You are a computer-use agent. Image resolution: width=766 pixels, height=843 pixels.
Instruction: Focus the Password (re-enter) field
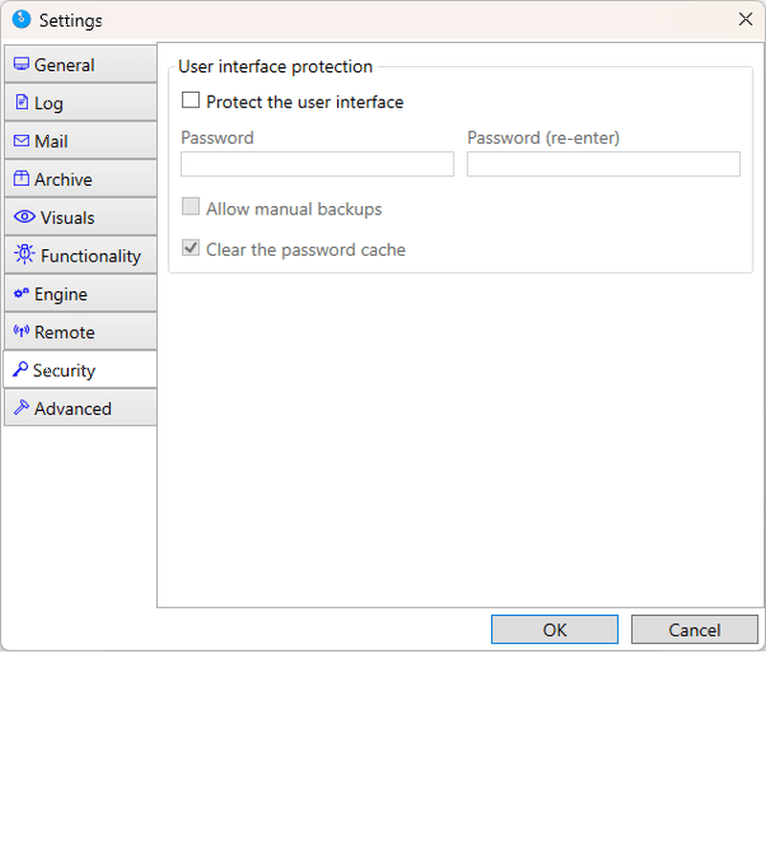point(603,164)
